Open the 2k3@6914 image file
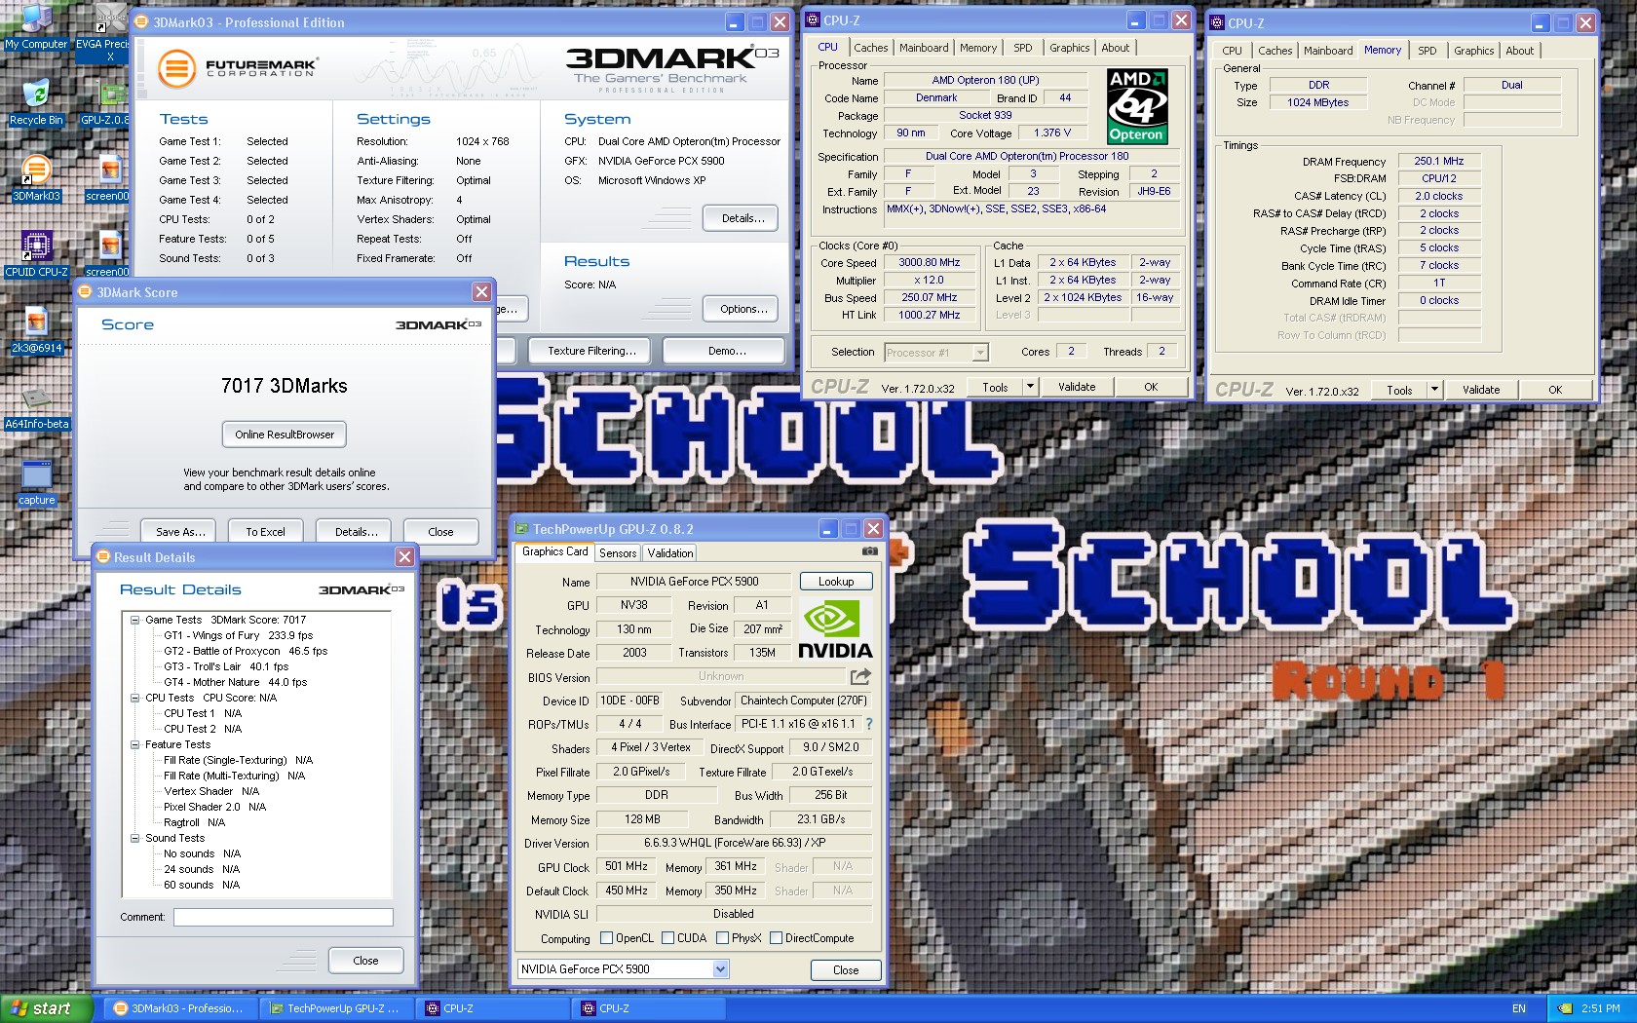The height and width of the screenshot is (1023, 1637). point(36,329)
